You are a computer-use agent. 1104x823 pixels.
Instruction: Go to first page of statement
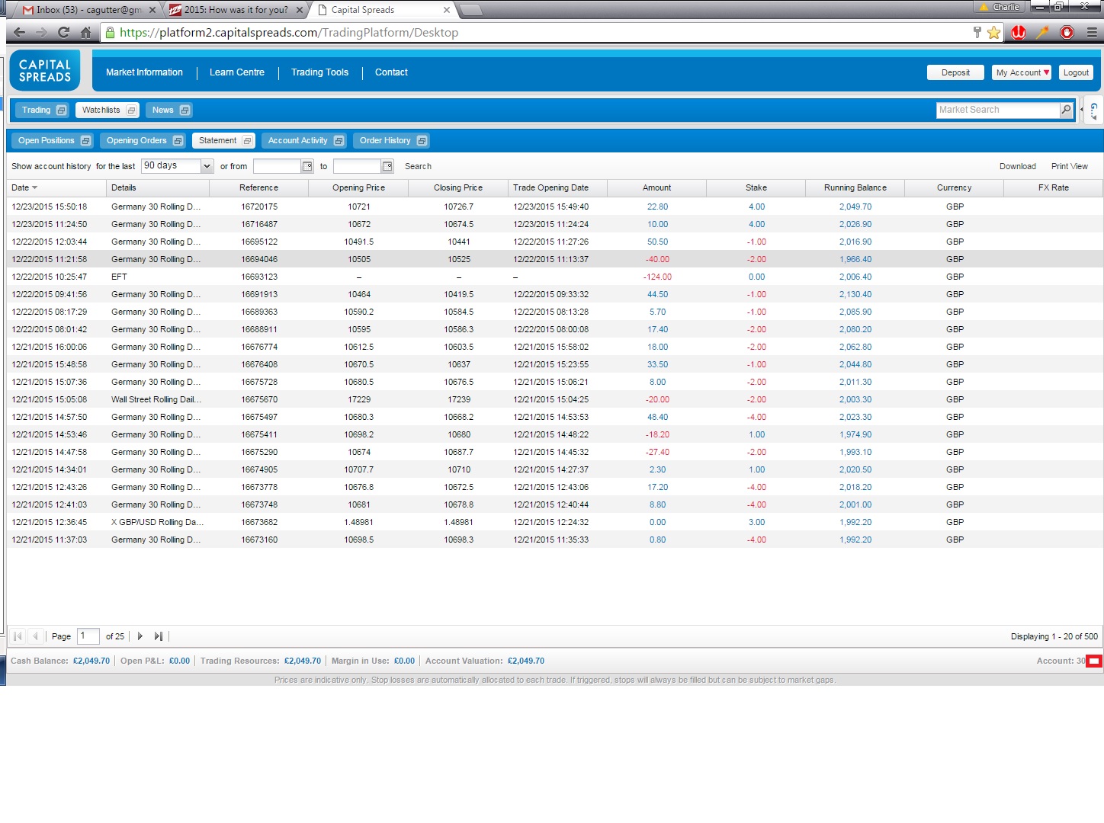point(18,636)
